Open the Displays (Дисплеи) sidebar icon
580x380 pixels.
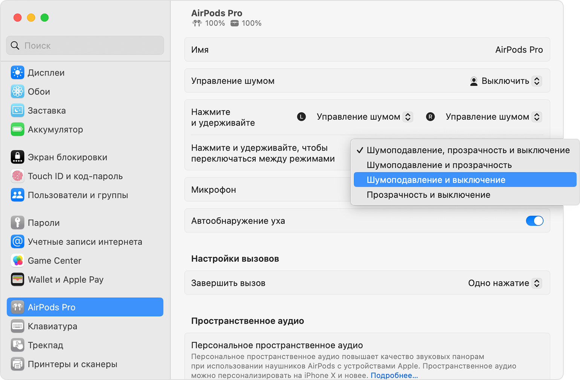(x=17, y=73)
